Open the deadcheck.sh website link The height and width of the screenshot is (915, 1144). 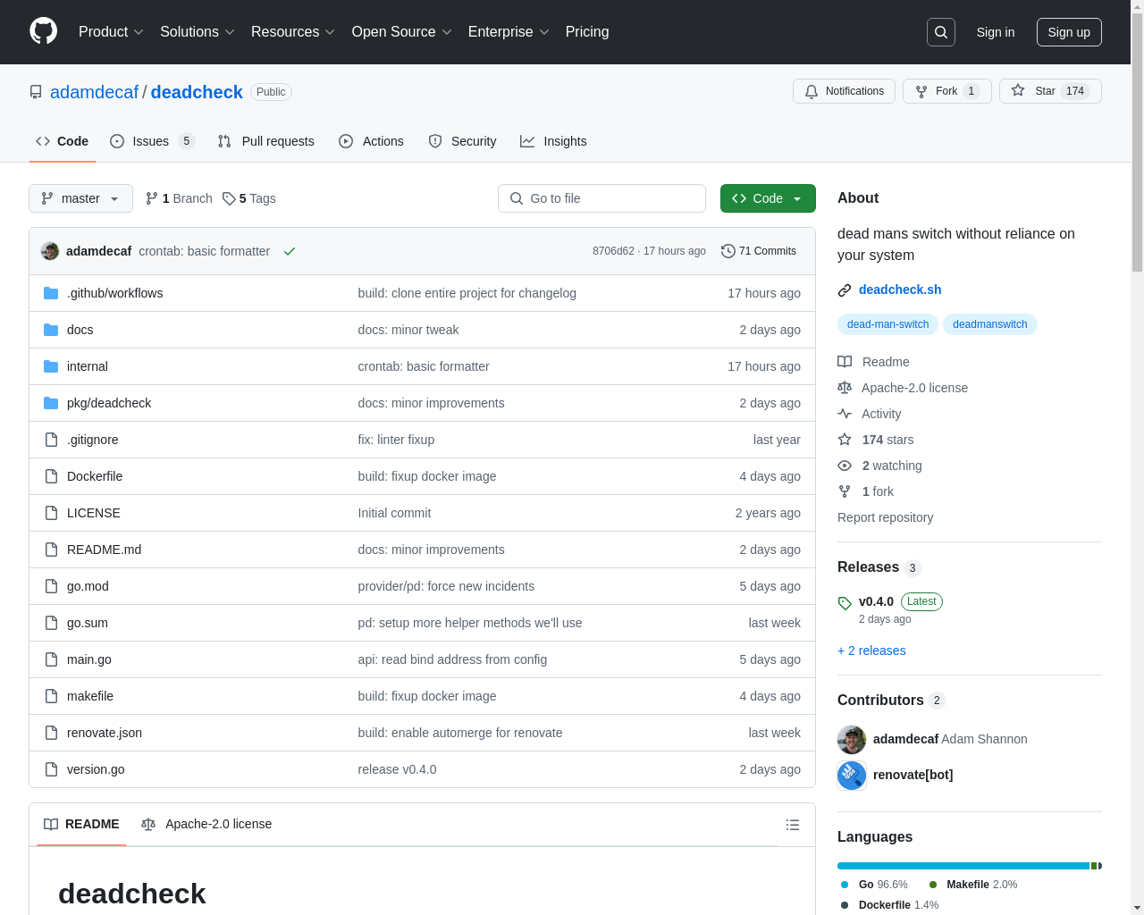900,290
